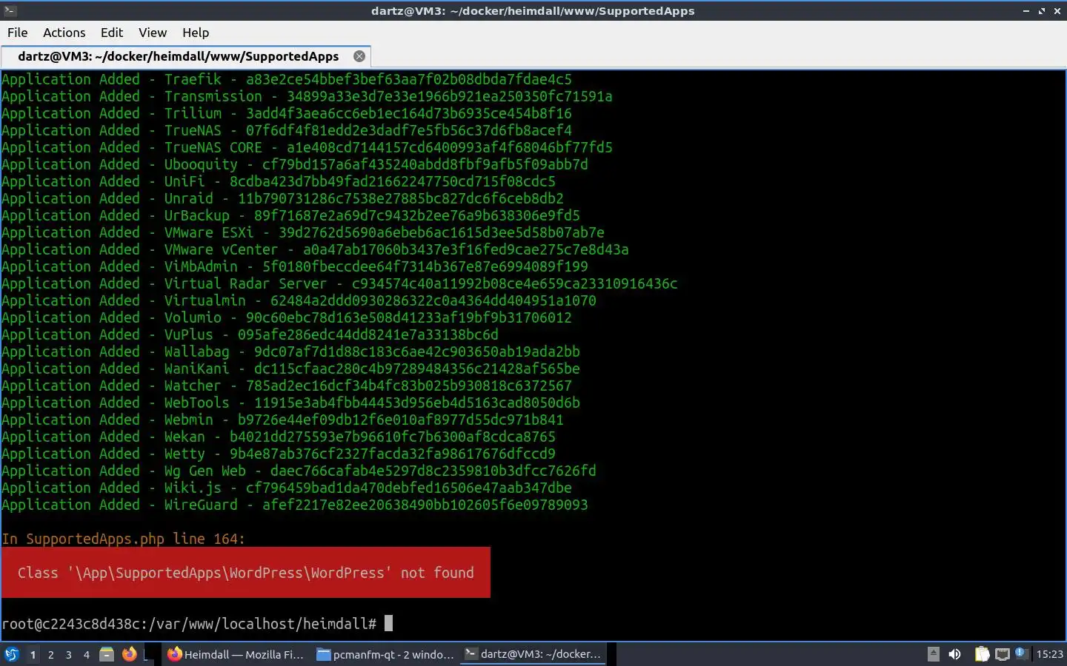This screenshot has width=1067, height=666.
Task: Click the removable media eject tray icon
Action: [934, 654]
